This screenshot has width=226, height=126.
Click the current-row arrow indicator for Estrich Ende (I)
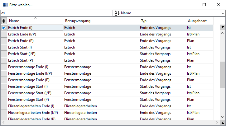click(4, 28)
